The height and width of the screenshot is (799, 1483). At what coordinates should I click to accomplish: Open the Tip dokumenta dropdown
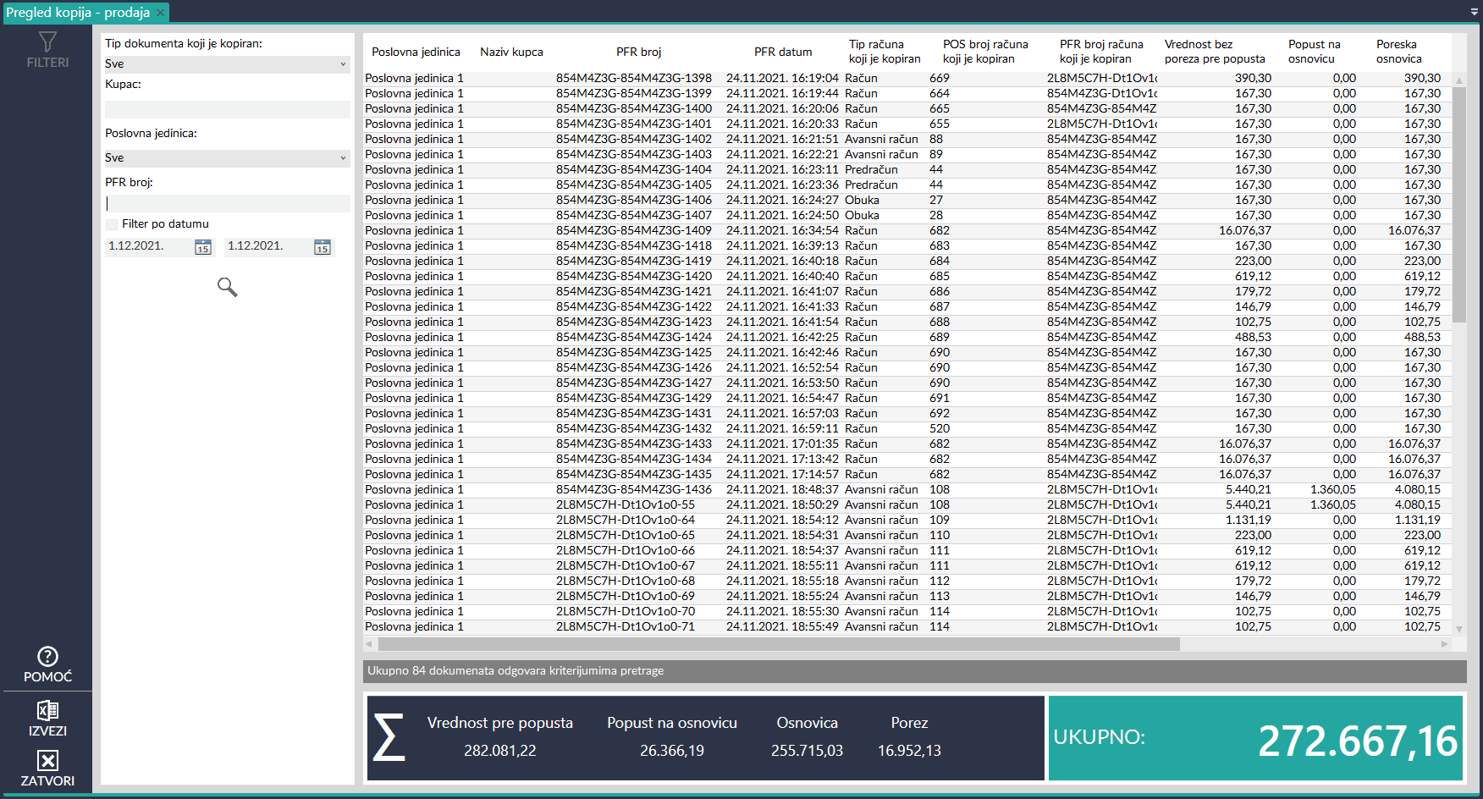click(x=227, y=64)
